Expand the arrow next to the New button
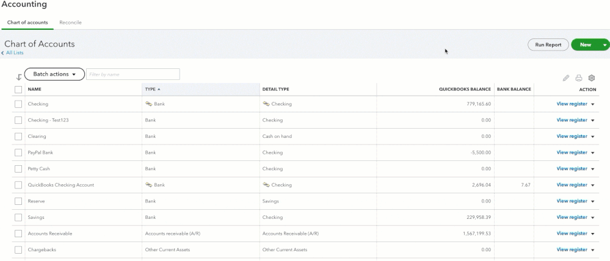The width and height of the screenshot is (610, 261). [x=605, y=45]
